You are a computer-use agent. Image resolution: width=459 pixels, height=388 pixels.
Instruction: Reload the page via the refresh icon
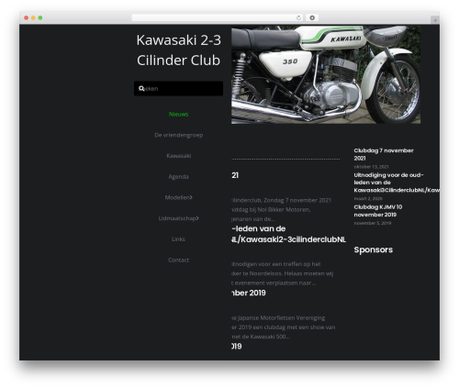298,18
